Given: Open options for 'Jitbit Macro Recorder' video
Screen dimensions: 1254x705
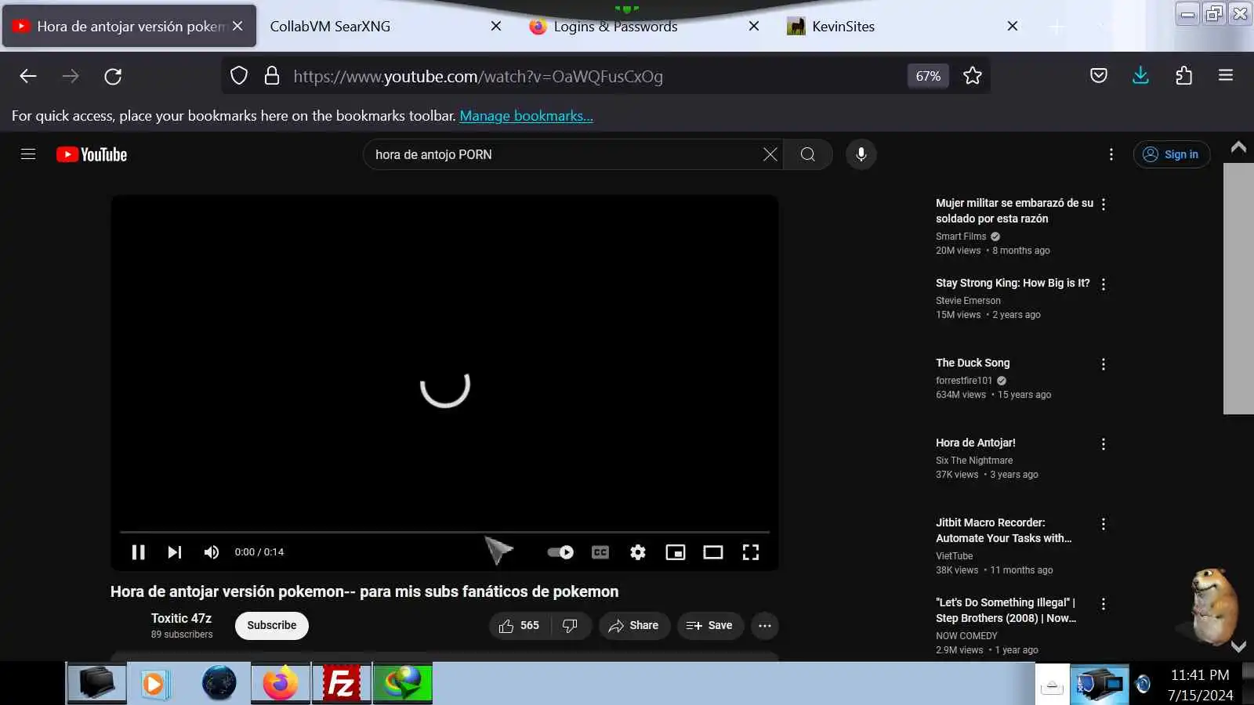Looking at the screenshot, I should (x=1104, y=524).
